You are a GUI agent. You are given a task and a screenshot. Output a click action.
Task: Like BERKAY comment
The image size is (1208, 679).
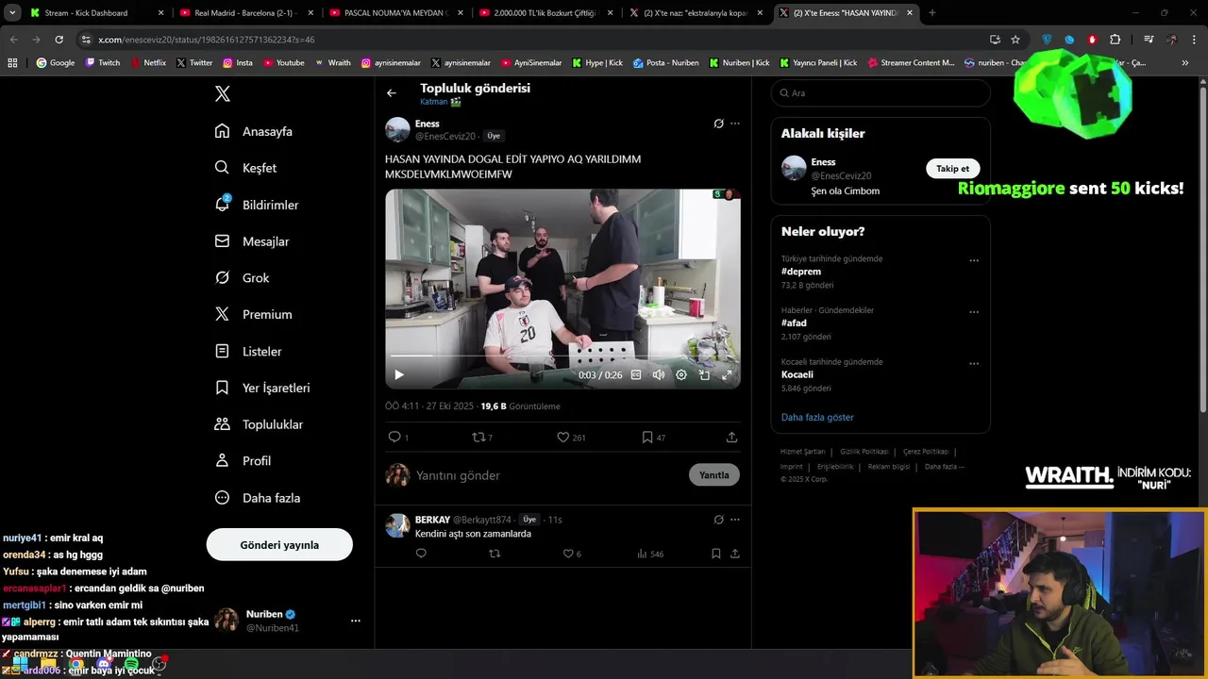(572, 554)
